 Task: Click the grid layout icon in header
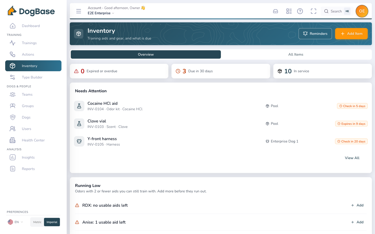pyautogui.click(x=289, y=11)
